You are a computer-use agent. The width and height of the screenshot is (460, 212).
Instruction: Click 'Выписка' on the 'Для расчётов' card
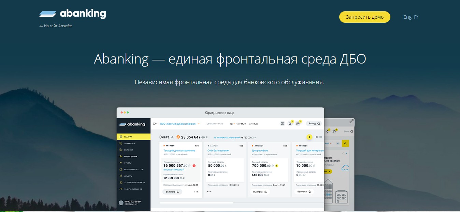(260, 192)
